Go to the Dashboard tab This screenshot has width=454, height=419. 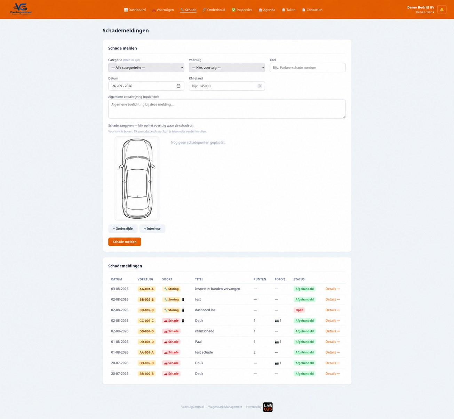coord(135,10)
